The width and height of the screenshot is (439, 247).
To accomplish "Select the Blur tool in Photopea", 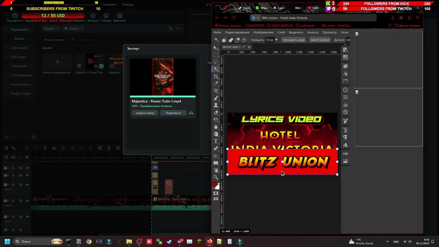I will (216, 127).
